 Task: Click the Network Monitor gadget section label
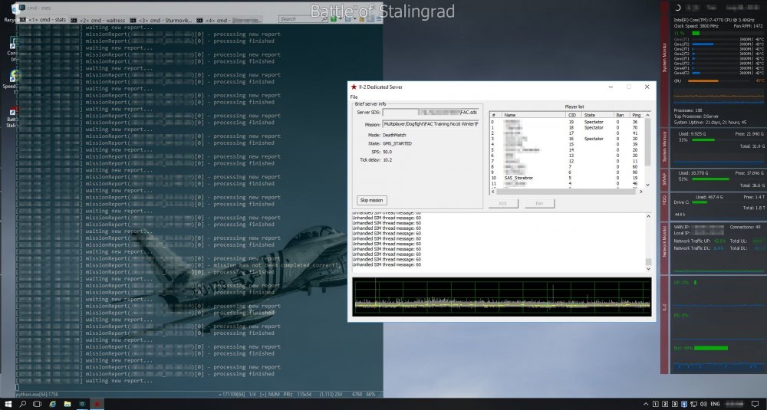(664, 241)
